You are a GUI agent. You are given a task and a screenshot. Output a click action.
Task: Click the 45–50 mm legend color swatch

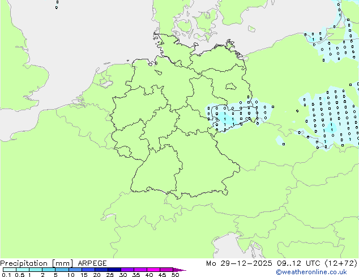[166, 270]
